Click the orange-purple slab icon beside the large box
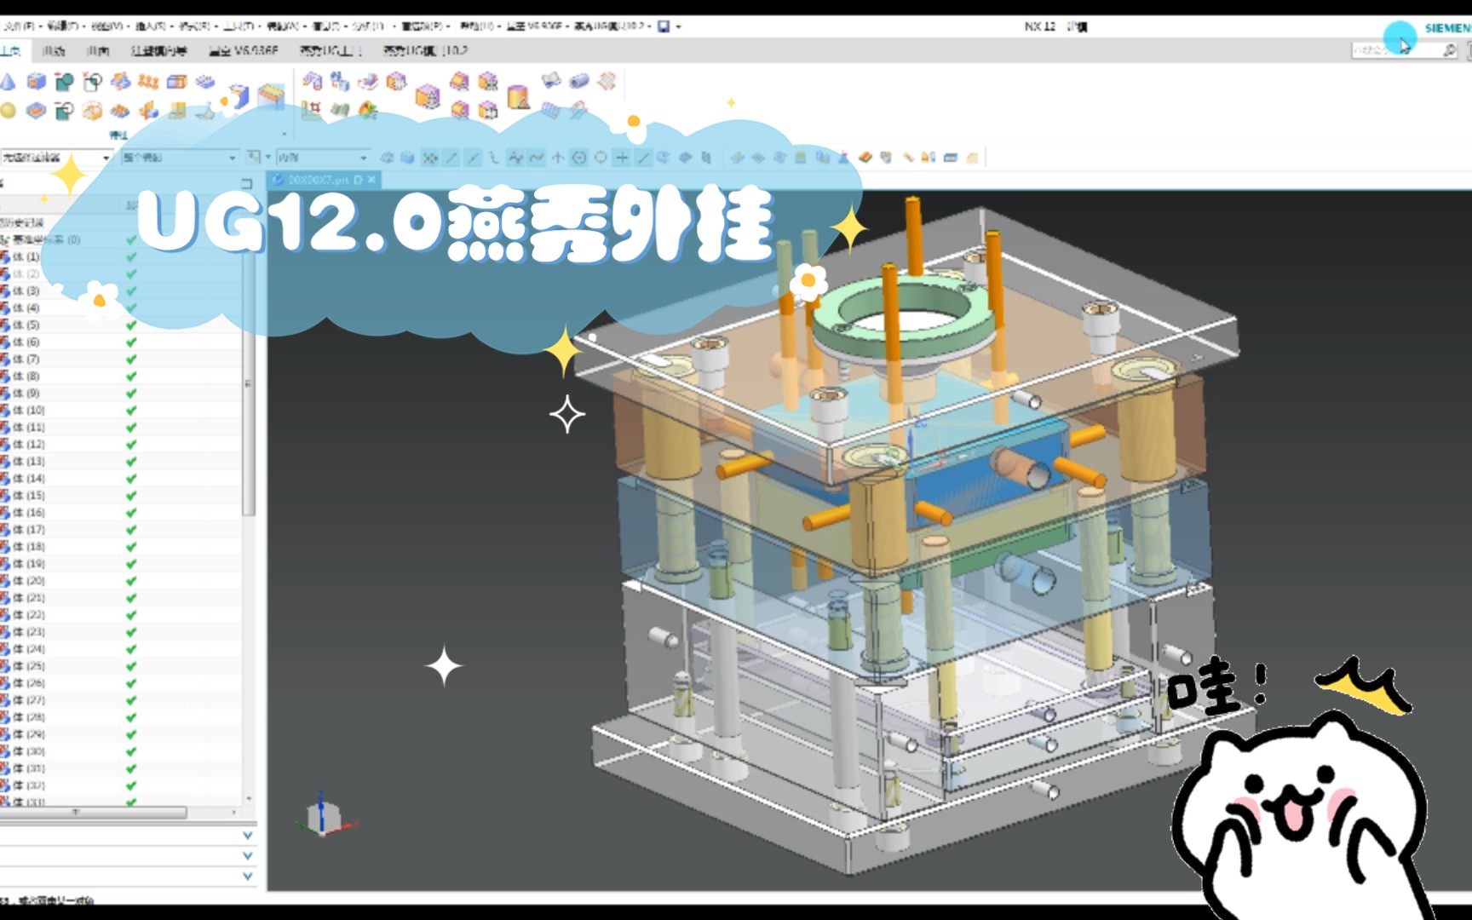The image size is (1472, 920). coord(460,82)
